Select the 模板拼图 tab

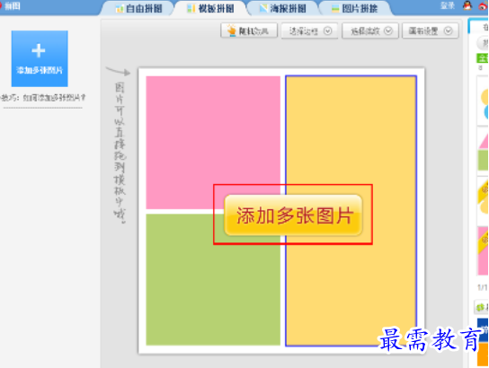210,8
